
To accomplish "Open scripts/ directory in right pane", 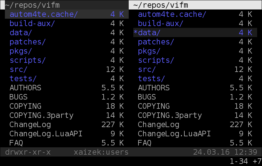I will pos(195,60).
